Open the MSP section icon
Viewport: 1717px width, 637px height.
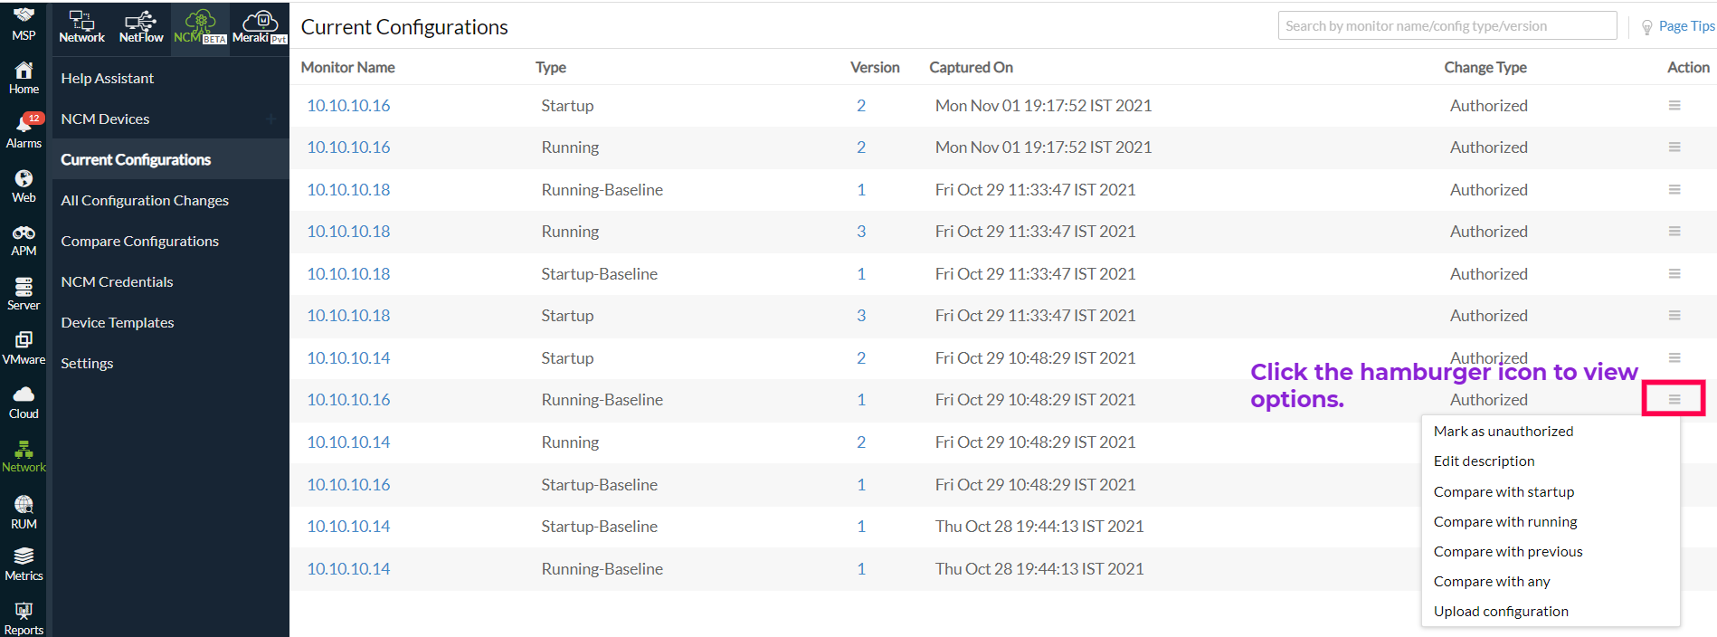pyautogui.click(x=24, y=15)
